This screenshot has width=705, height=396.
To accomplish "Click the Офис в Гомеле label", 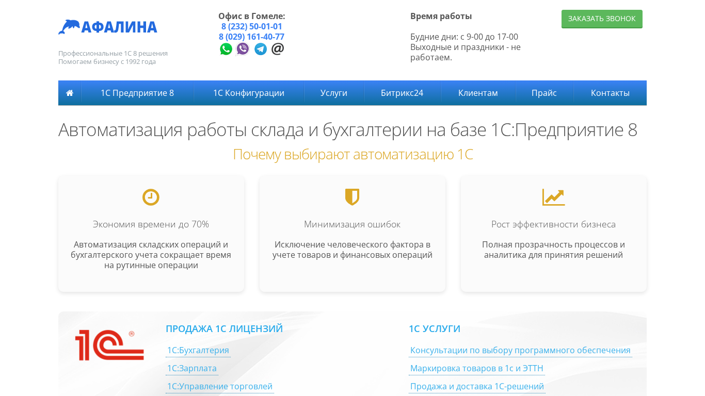I will tap(252, 16).
